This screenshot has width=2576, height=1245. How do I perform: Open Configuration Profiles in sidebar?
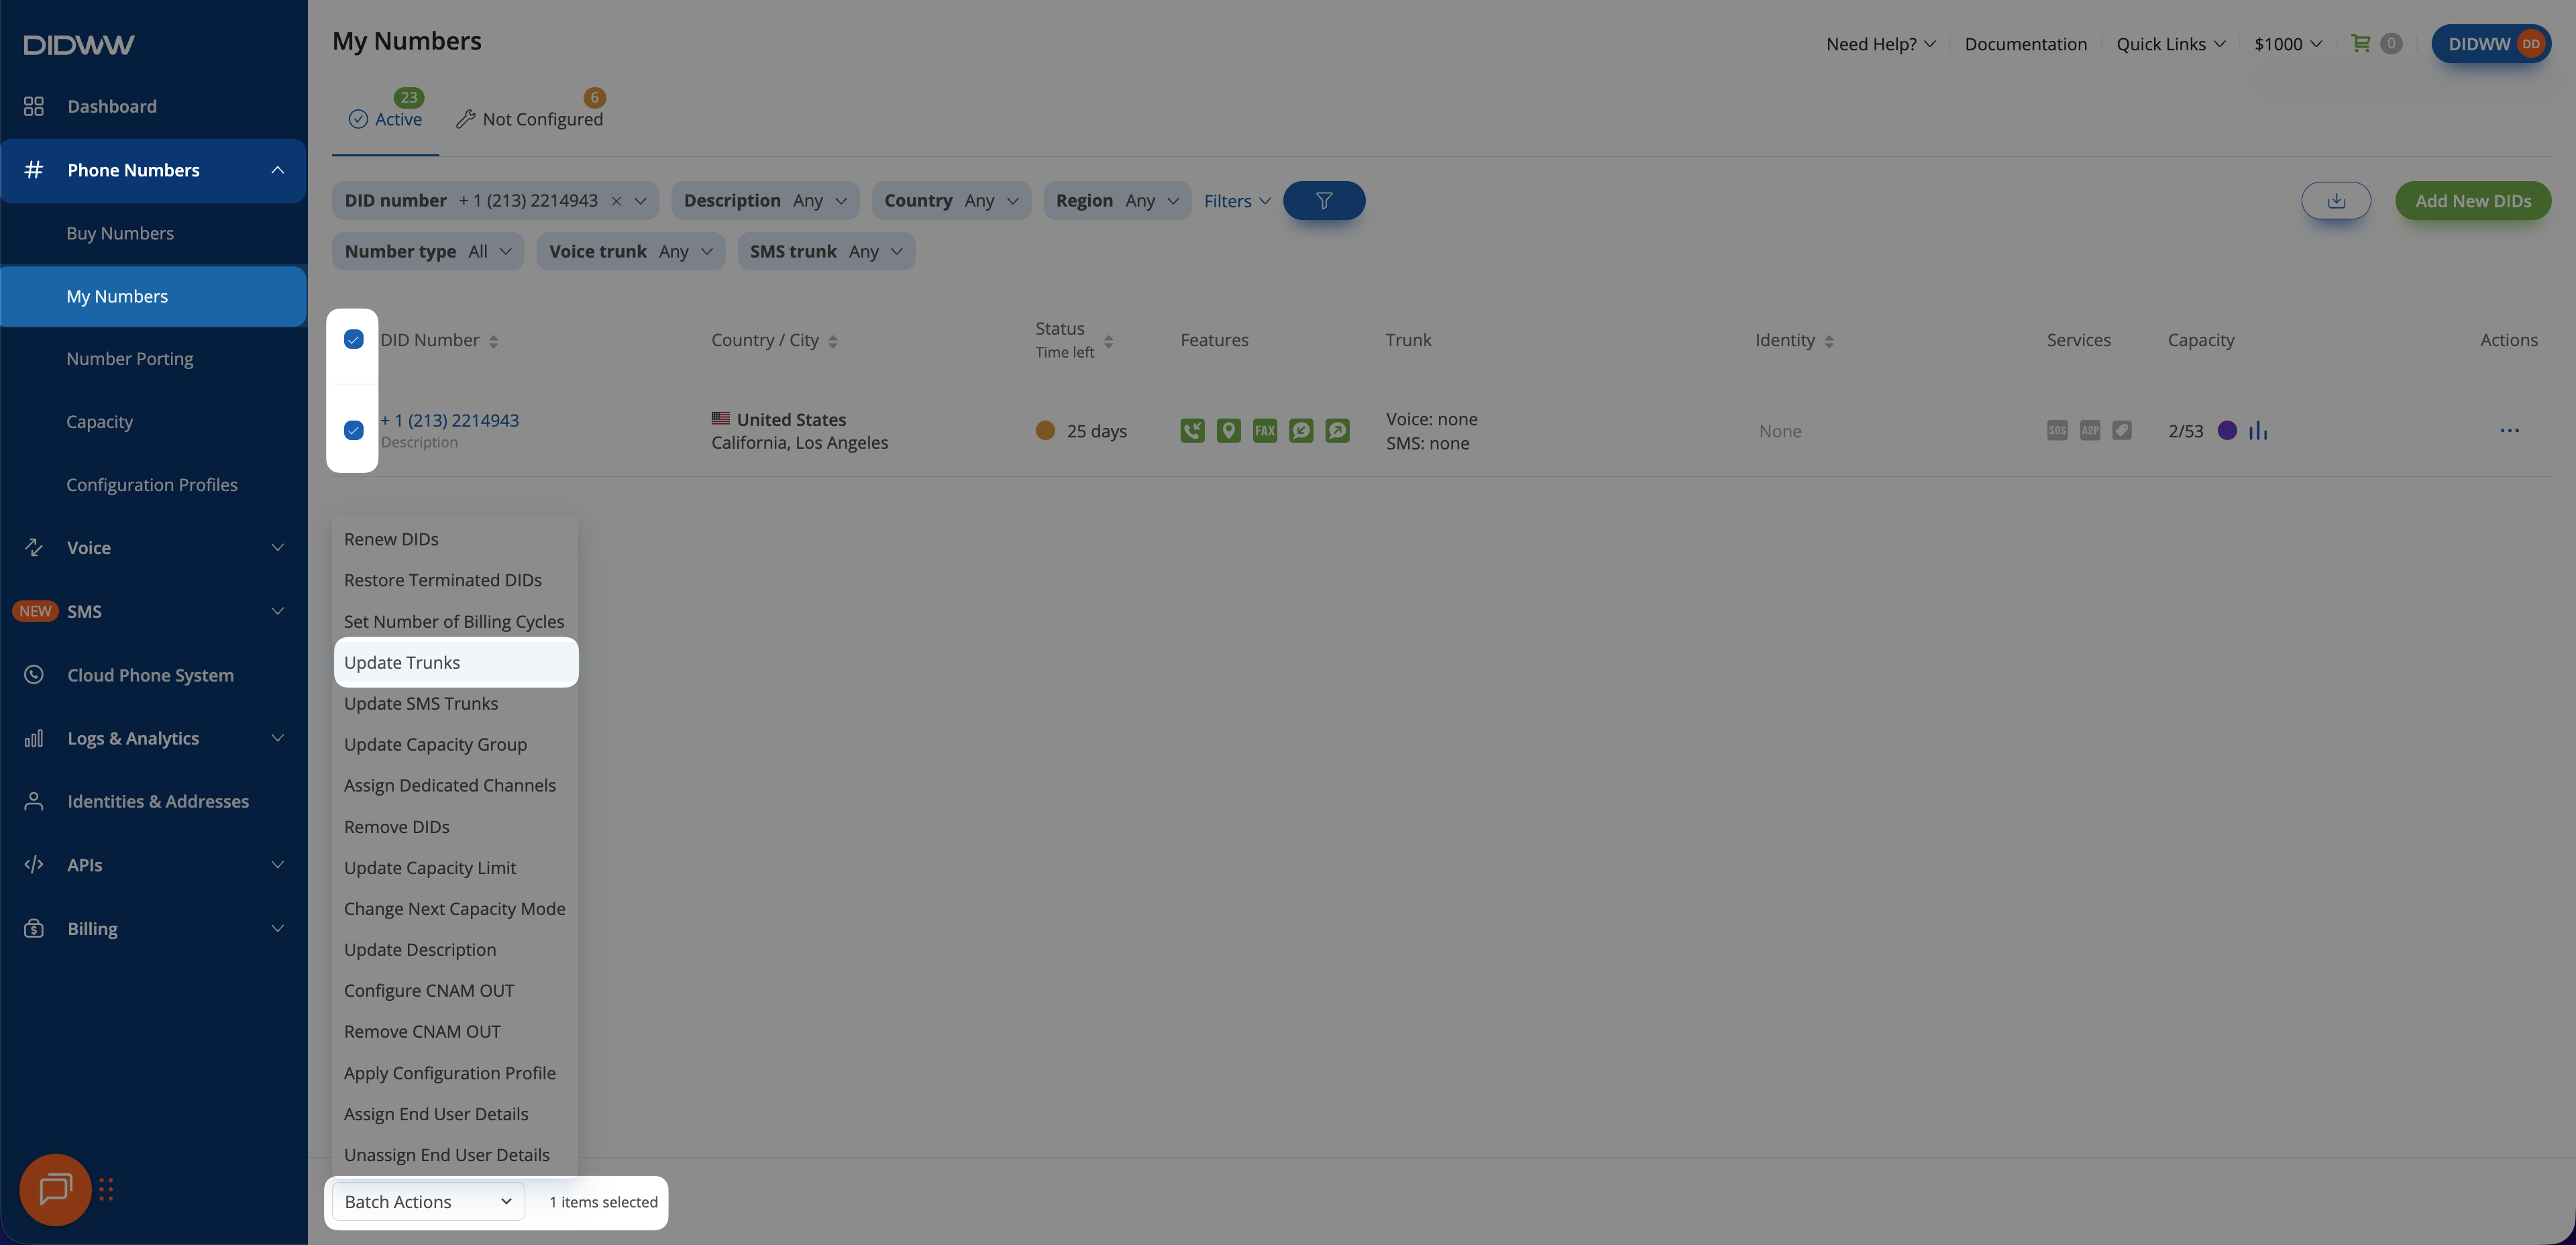[x=152, y=485]
